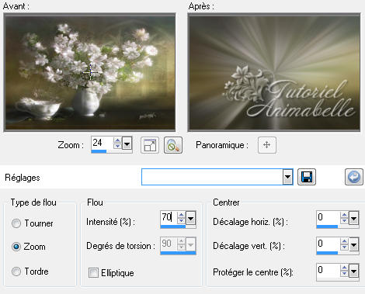Click the Panoramique label
Image resolution: width=365 pixels, height=294 pixels.
coord(222,145)
